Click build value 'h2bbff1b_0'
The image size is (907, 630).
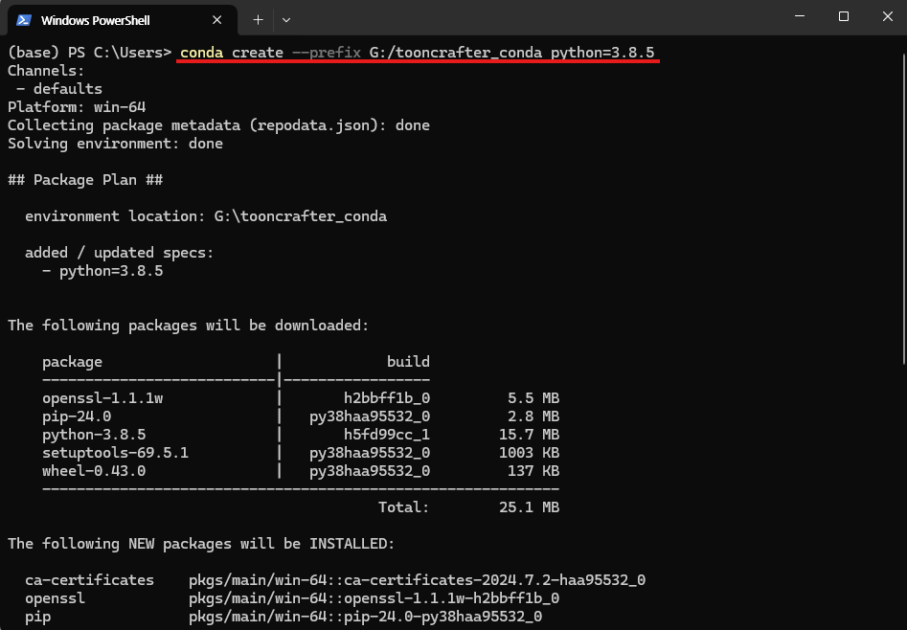pyautogui.click(x=387, y=398)
